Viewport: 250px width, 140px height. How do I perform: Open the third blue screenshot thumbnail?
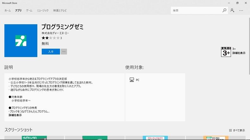coord(155,138)
